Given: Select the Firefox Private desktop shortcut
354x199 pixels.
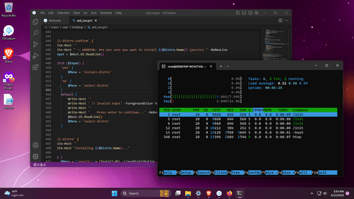Looking at the screenshot, I should [x=9, y=80].
